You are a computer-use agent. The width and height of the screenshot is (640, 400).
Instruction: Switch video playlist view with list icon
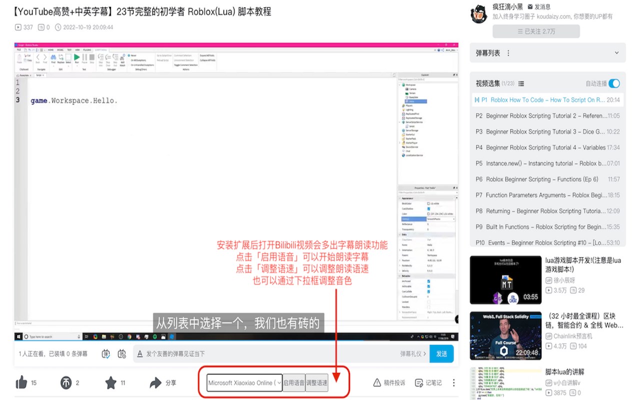tap(521, 83)
